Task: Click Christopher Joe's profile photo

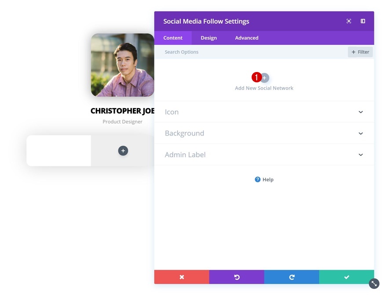Action: (123, 65)
